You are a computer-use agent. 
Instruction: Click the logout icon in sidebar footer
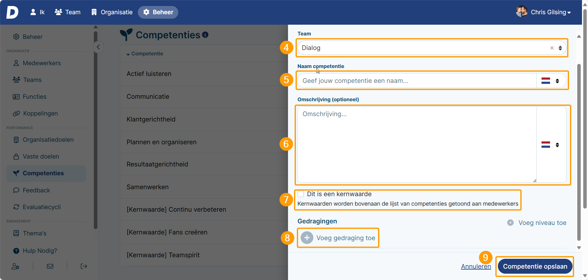click(84, 266)
